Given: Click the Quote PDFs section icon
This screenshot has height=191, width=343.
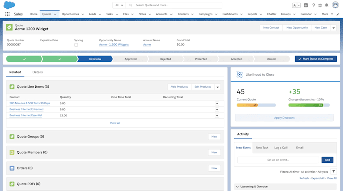Looking at the screenshot, I should point(12,184).
